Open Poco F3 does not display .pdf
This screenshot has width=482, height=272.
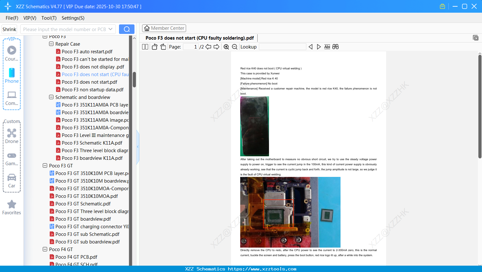tap(93, 67)
